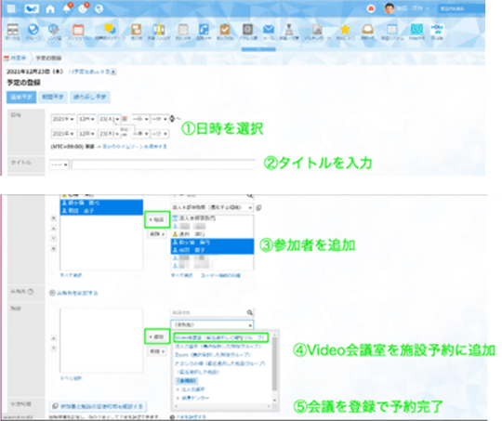Expand the user organization dropdown
Viewport: 502px width, 421px height.
212,207
